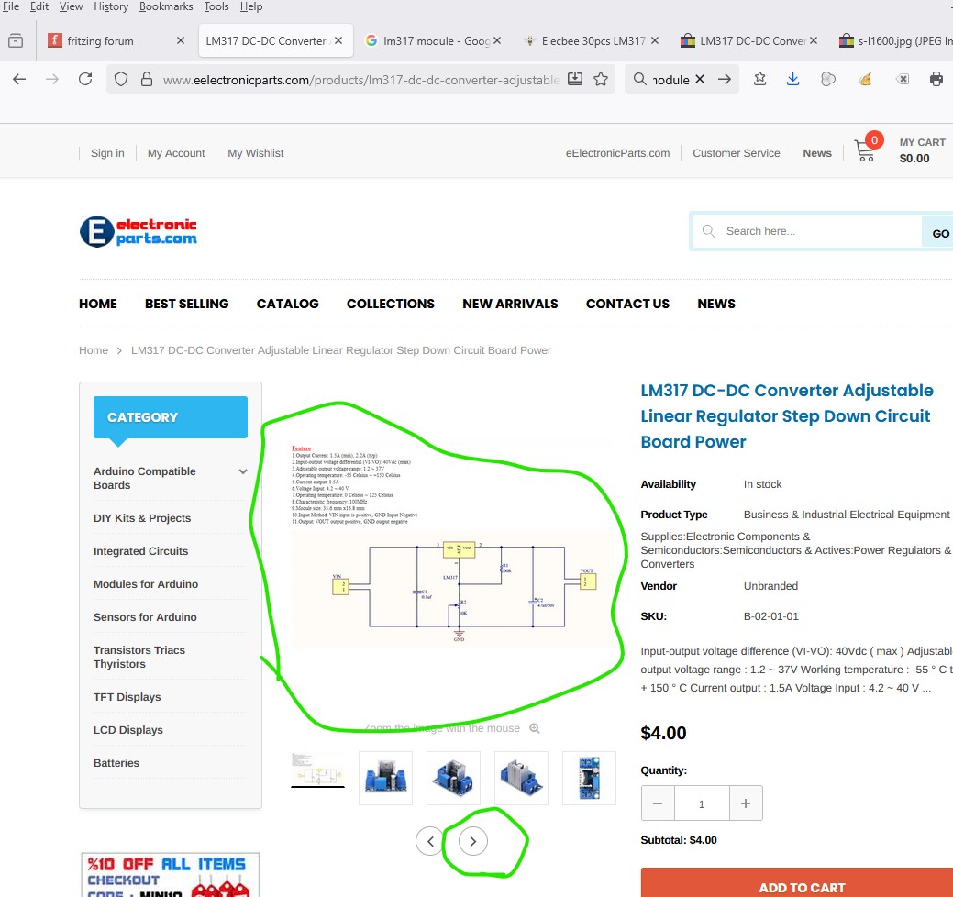Image resolution: width=953 pixels, height=897 pixels.
Task: Open the Firefox tab overview icon
Action: pos(16,40)
